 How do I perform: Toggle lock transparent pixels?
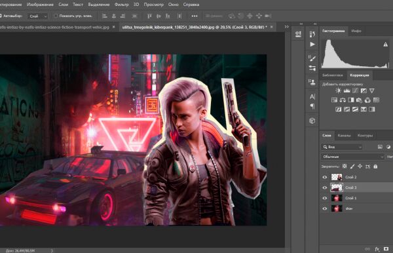(345, 166)
